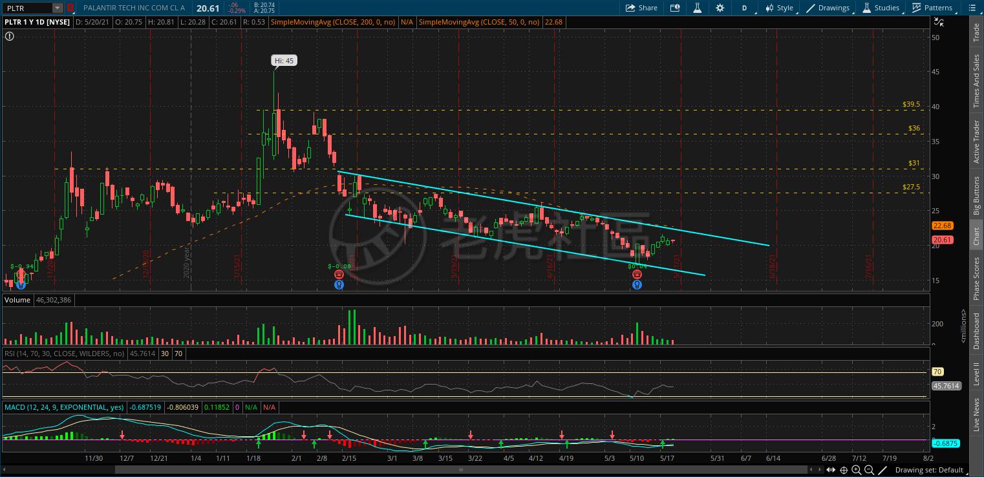Click the collapse arrows icon above price axis
984x477 pixels.
tap(939, 23)
